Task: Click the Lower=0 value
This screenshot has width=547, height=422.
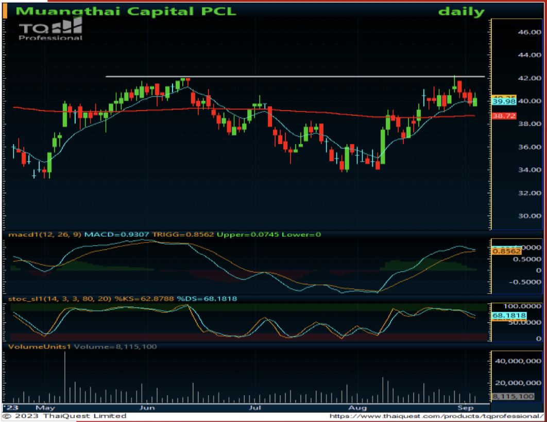Action: tap(301, 235)
